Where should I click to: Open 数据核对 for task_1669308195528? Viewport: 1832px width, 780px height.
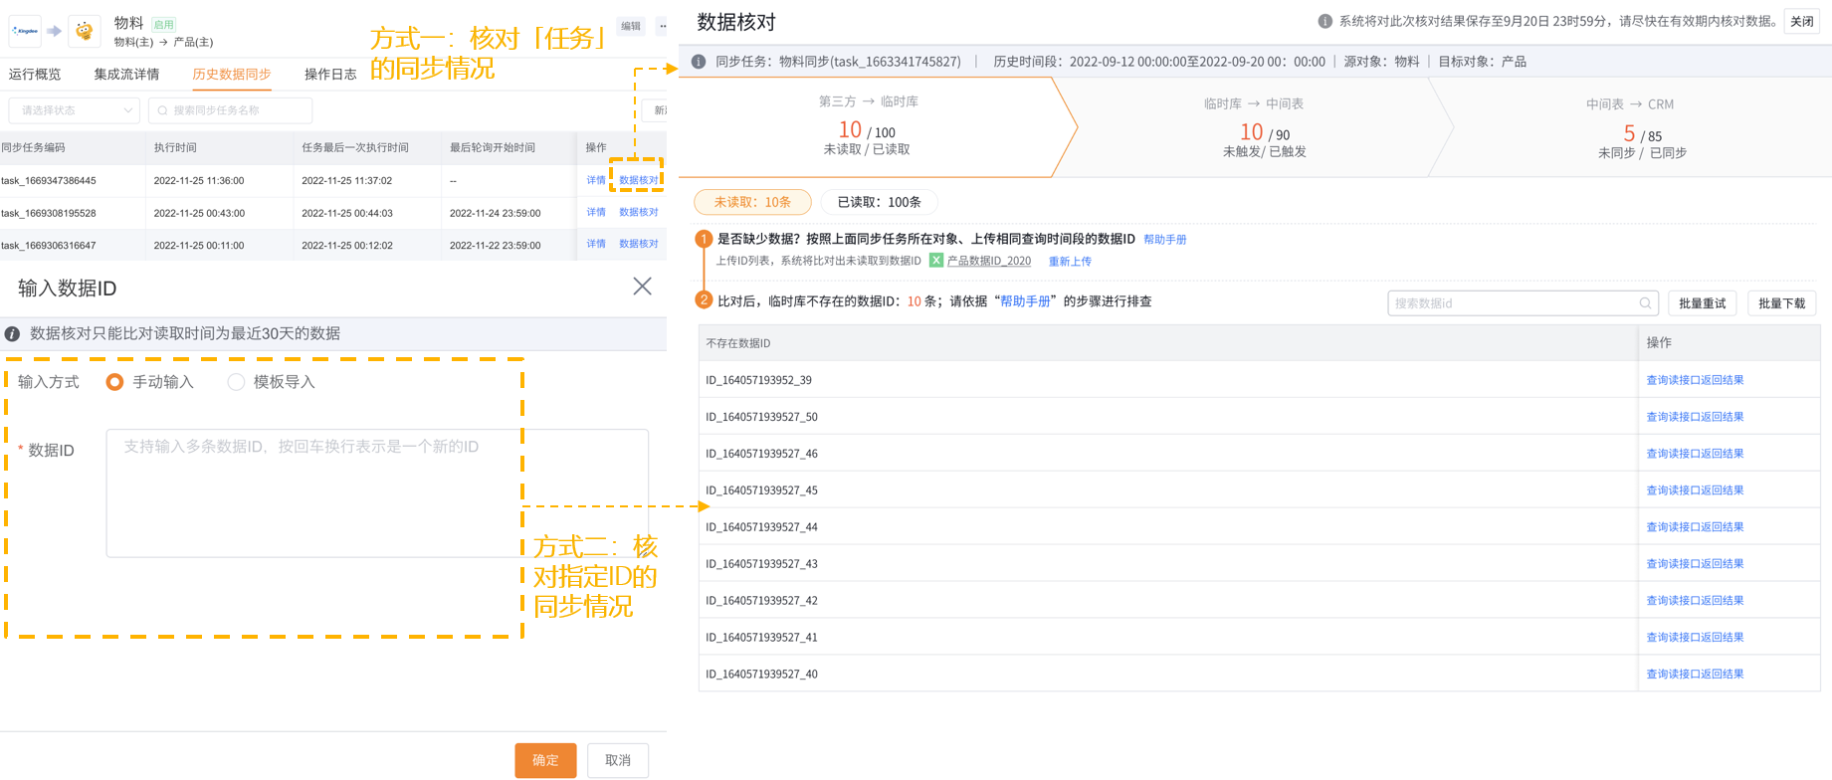click(x=638, y=212)
